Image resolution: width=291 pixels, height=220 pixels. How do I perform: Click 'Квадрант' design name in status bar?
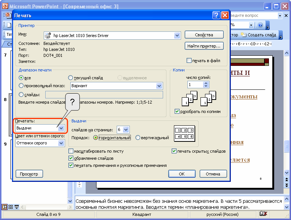pos(142,214)
